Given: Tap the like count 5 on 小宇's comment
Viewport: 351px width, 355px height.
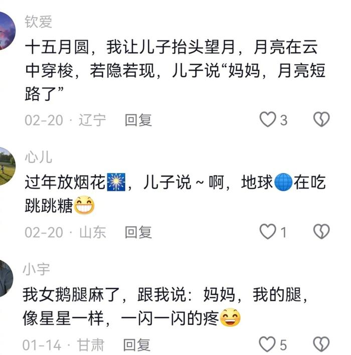Looking at the screenshot, I should (283, 345).
